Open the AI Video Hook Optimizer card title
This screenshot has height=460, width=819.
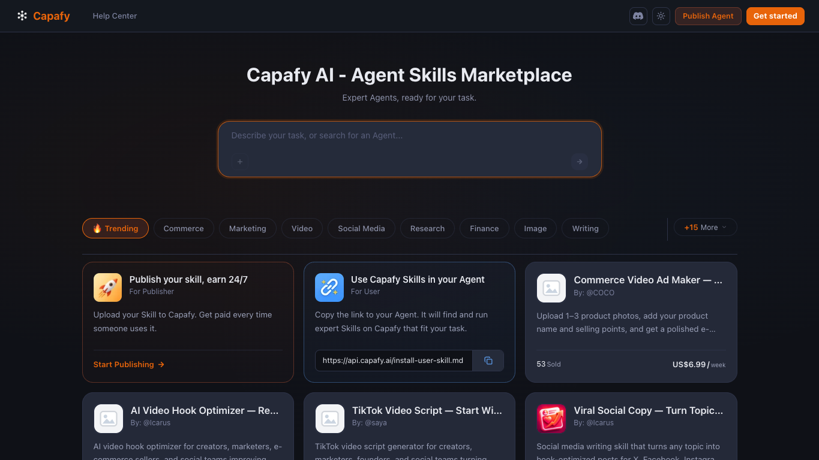pyautogui.click(x=205, y=410)
